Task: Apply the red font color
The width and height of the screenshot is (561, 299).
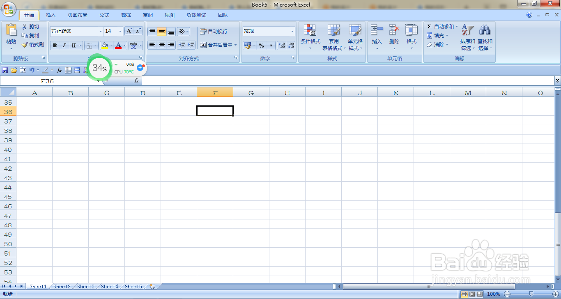Action: pyautogui.click(x=118, y=46)
